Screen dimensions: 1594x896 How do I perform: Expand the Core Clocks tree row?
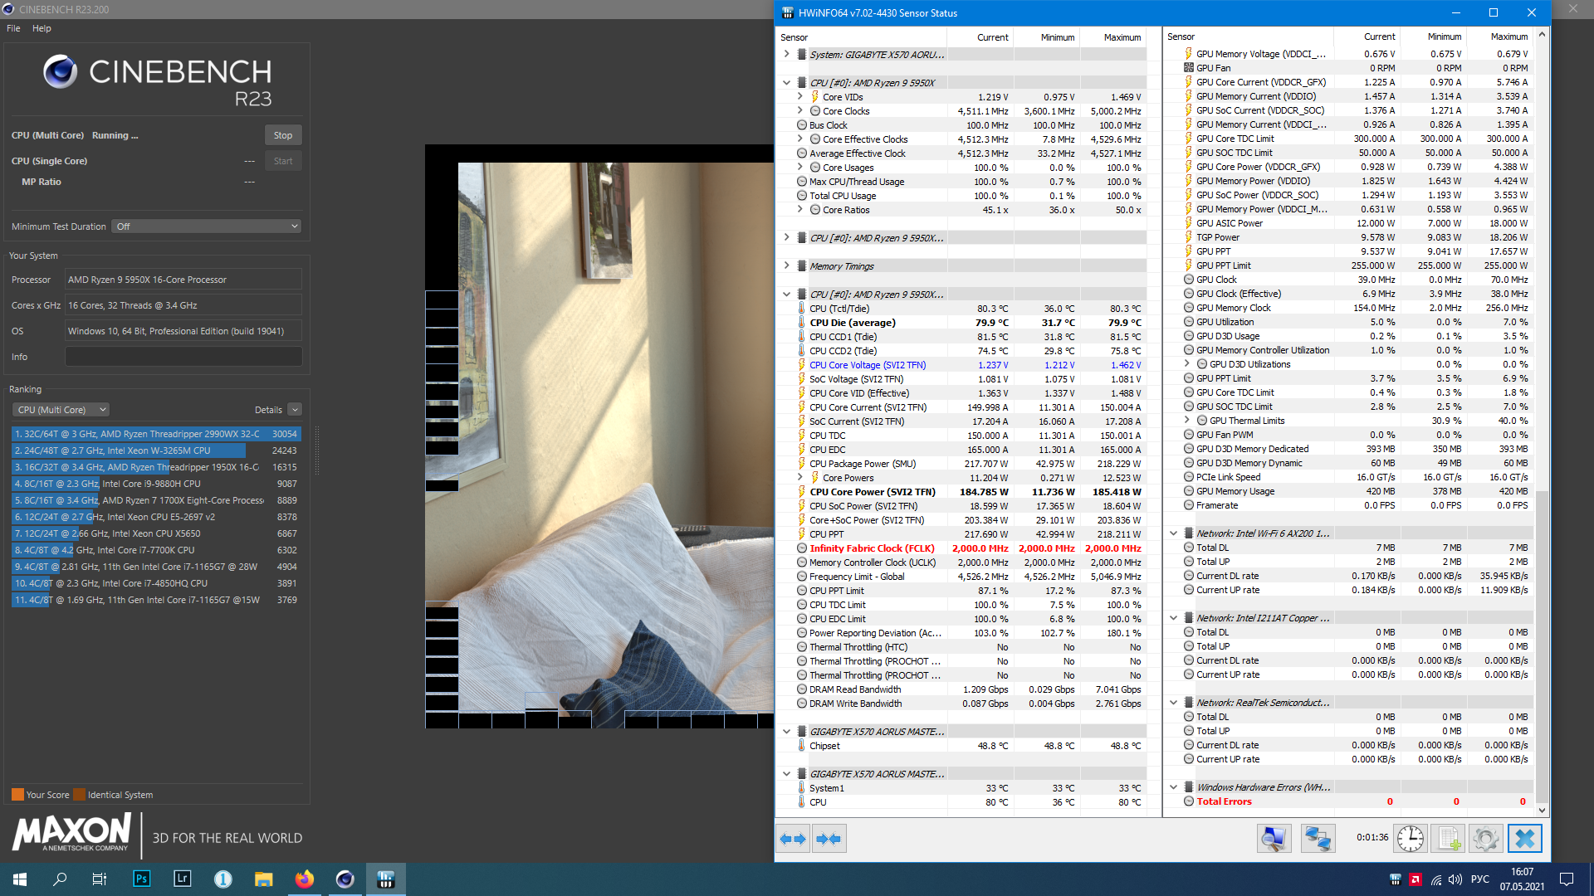pyautogui.click(x=800, y=111)
